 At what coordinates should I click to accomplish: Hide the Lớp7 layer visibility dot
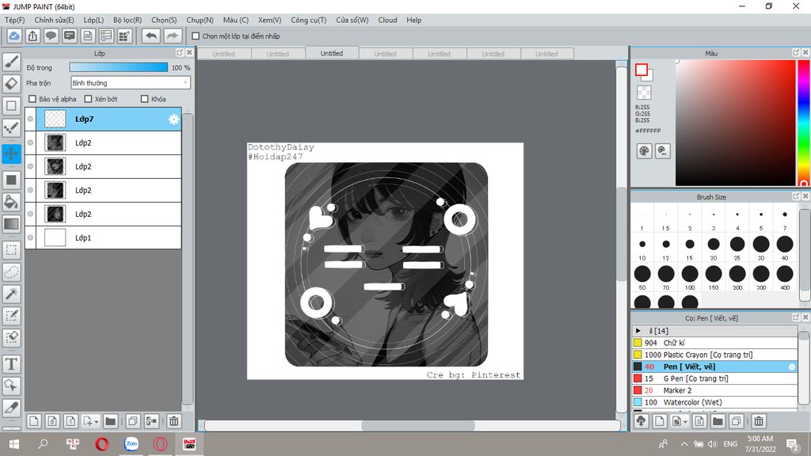[x=31, y=119]
